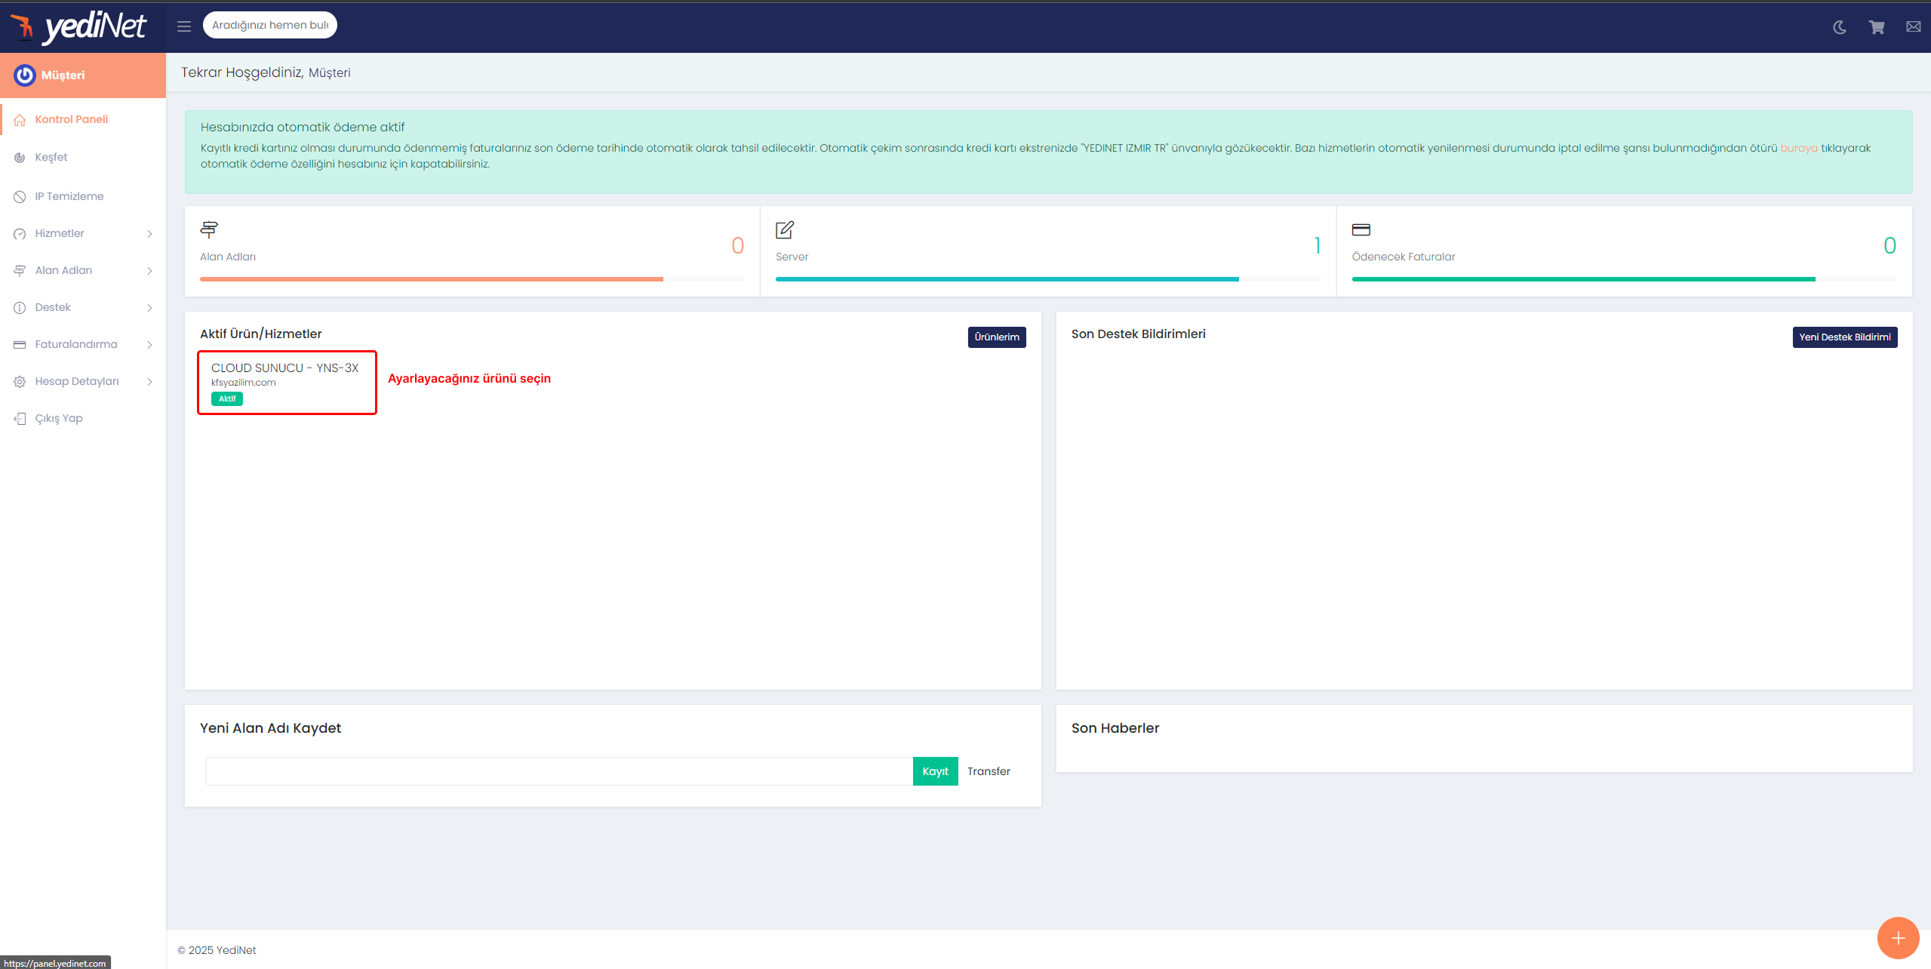Click the 'buraya' link in notice

(x=1798, y=148)
